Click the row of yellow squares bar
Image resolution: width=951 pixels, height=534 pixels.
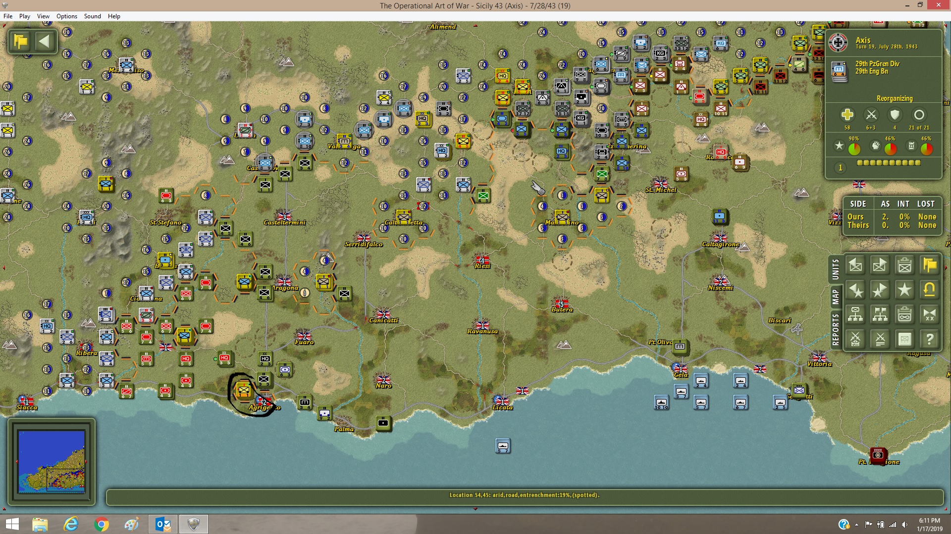tap(889, 163)
